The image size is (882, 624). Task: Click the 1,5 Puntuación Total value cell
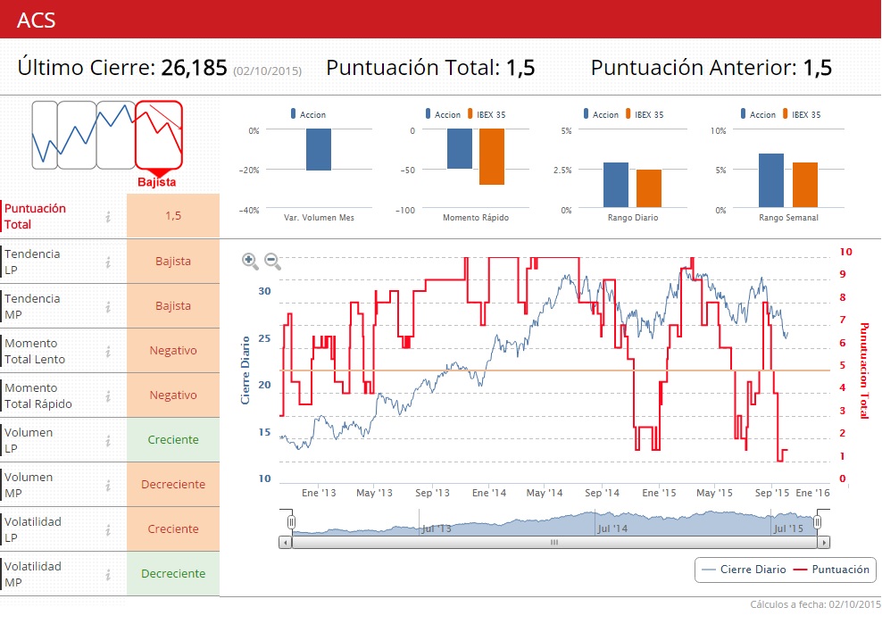pyautogui.click(x=173, y=215)
